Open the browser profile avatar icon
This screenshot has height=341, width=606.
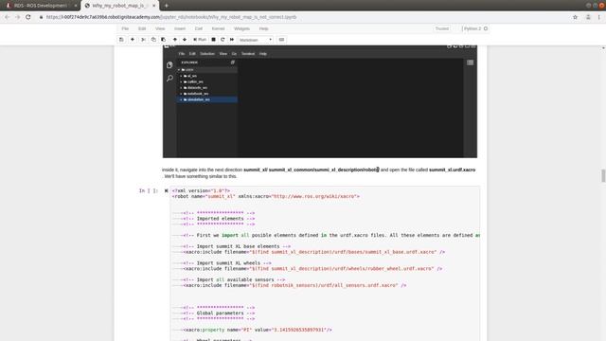coord(588,17)
